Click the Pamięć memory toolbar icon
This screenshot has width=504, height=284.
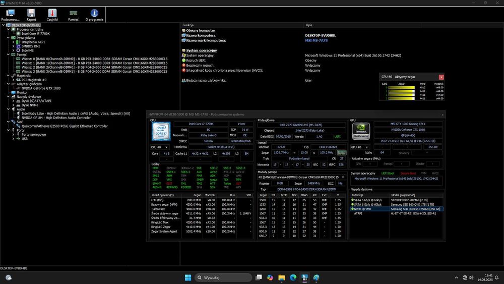[73, 14]
